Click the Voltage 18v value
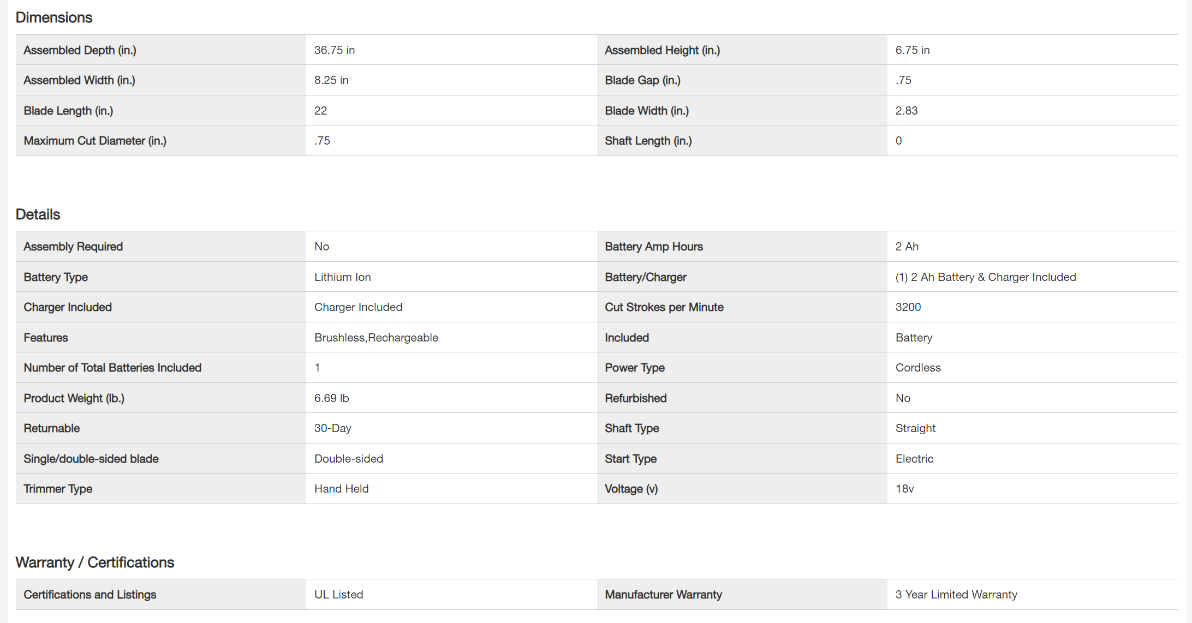 point(904,489)
